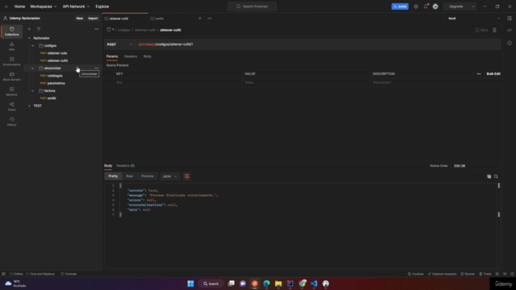
Task: Open the JSON format dropdown
Action: click(170, 176)
